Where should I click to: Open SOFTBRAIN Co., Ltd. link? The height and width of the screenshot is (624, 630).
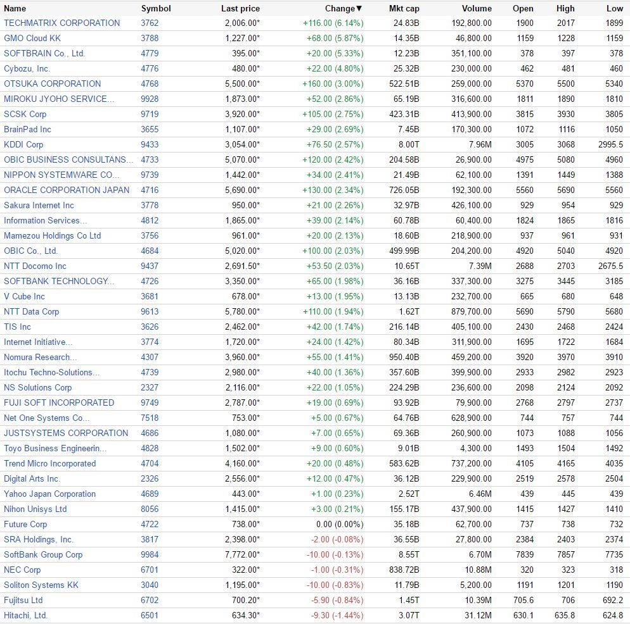tap(44, 53)
